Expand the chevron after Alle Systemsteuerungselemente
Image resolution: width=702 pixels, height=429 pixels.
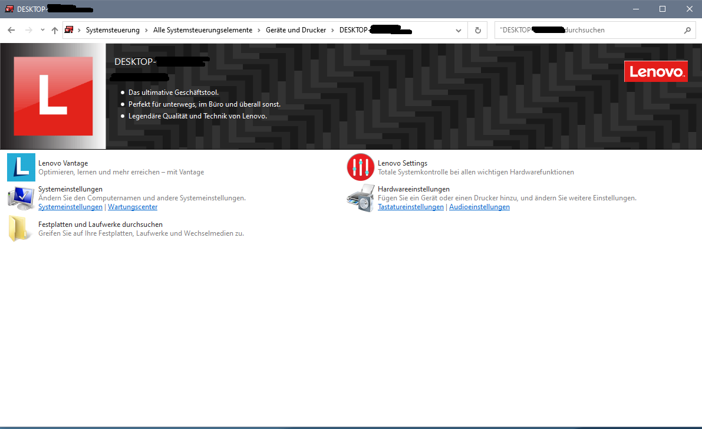pos(259,30)
